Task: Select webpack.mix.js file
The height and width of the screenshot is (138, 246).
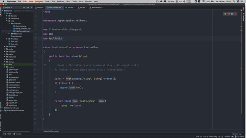Action: click(13, 82)
